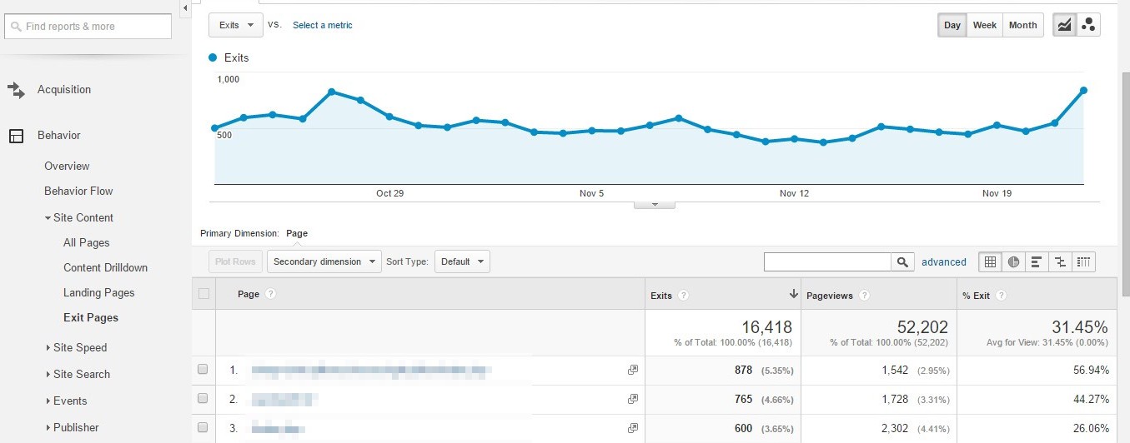Select the comparison view icon

click(x=1060, y=261)
